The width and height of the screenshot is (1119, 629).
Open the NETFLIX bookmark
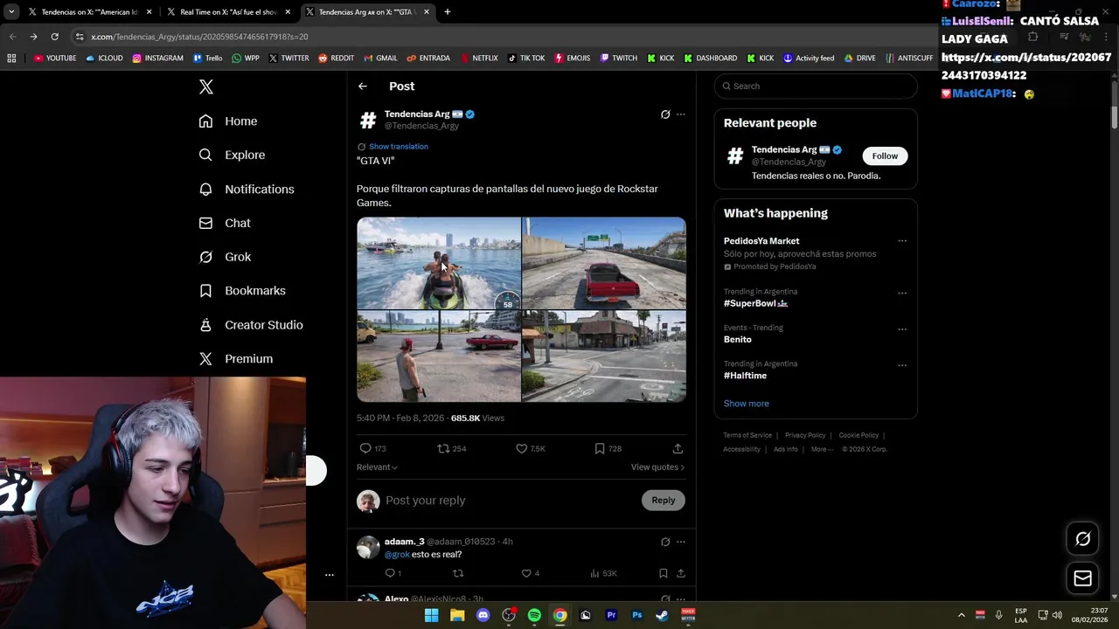[x=478, y=59]
